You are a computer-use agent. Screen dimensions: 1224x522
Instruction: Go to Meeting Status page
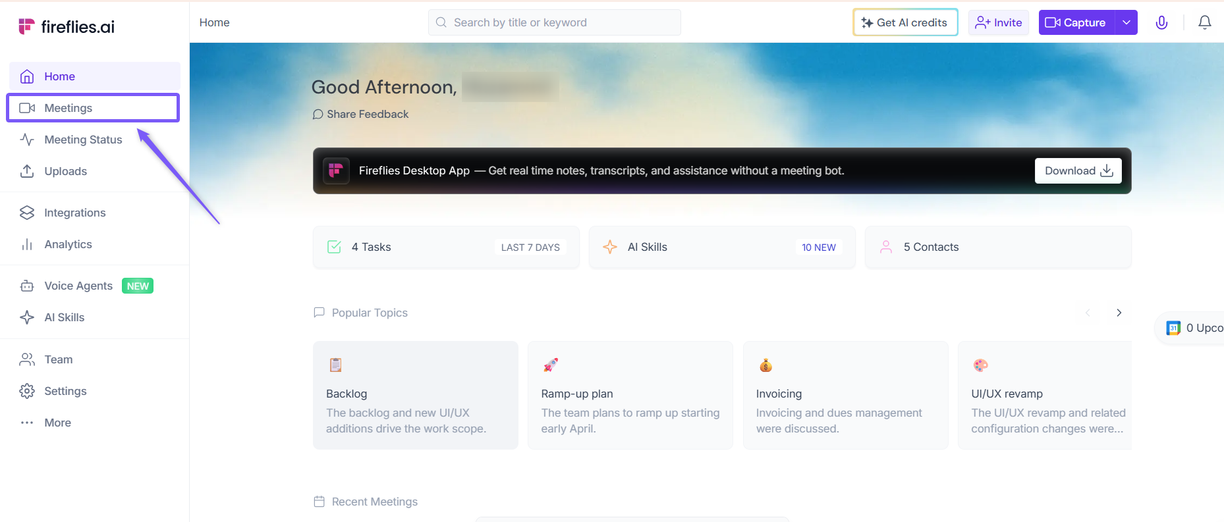click(83, 140)
